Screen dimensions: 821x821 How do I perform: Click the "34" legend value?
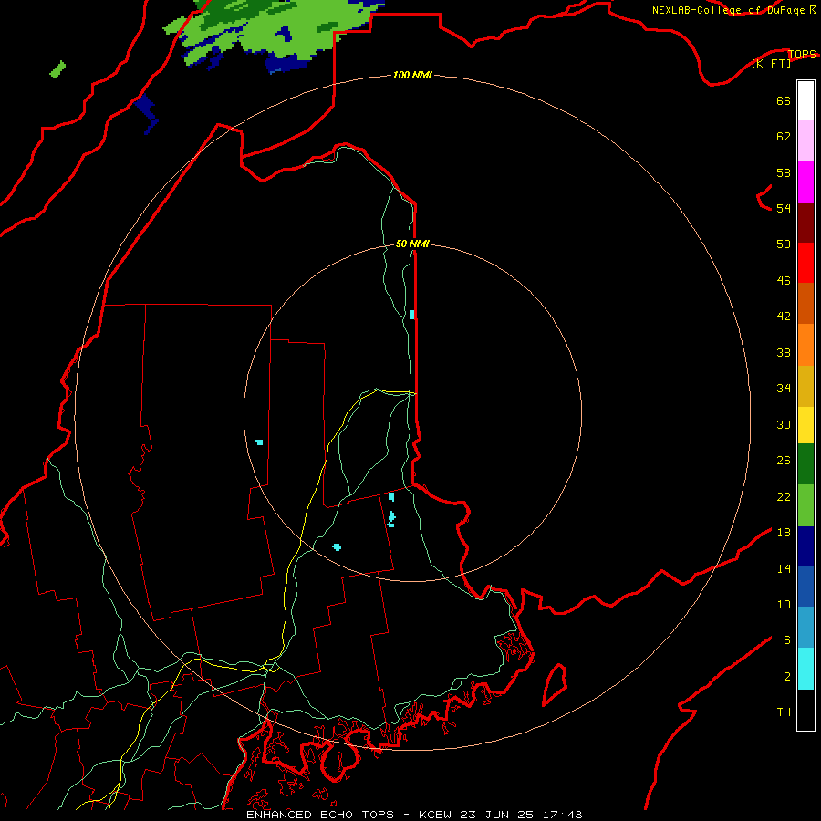pyautogui.click(x=784, y=389)
